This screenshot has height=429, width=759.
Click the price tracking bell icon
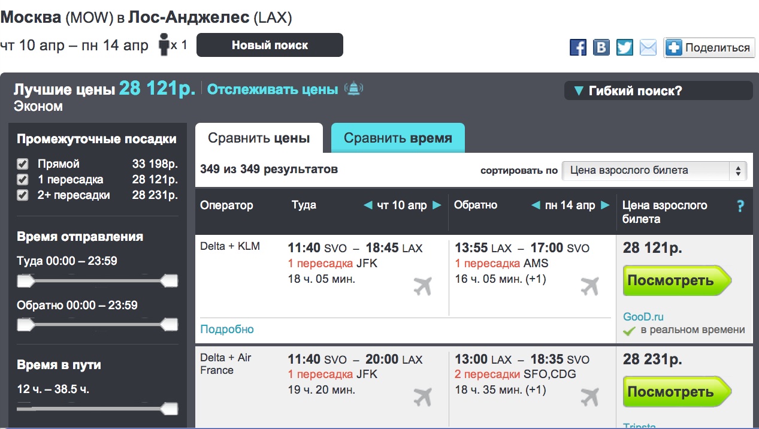355,89
